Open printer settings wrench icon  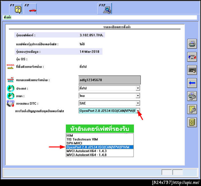[x=192, y=96]
